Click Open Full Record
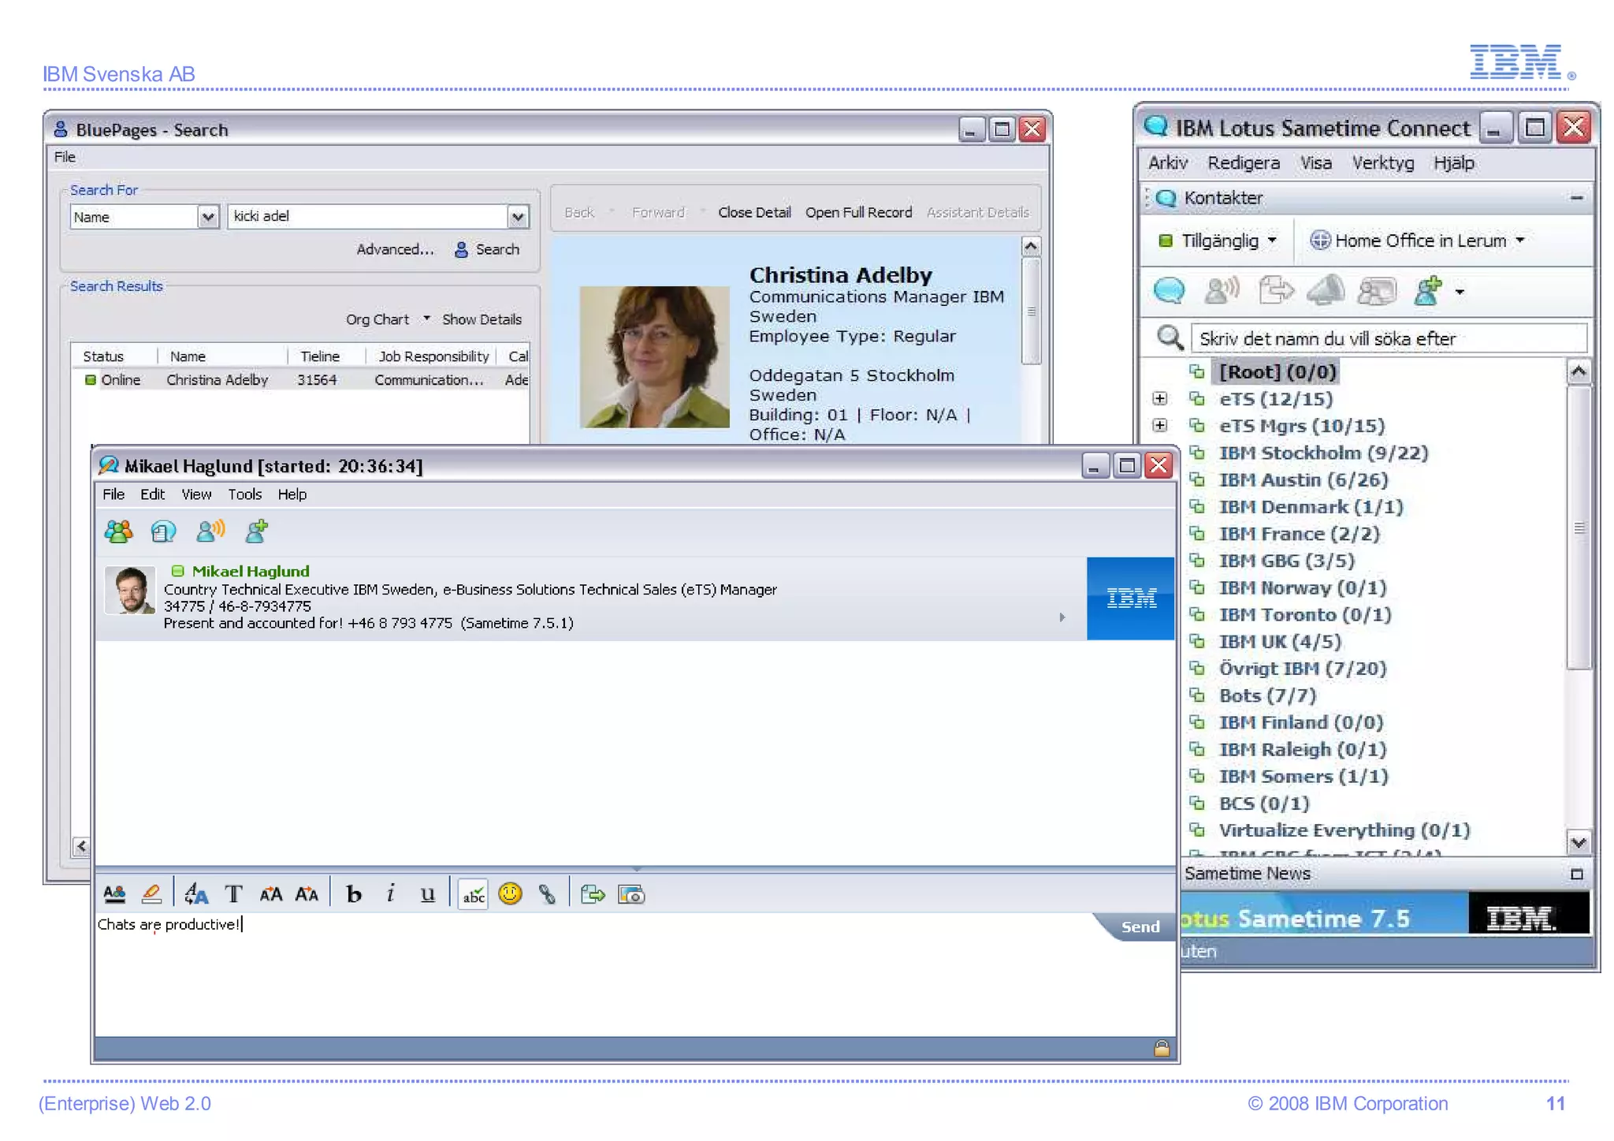Viewport: 1614px width, 1141px height. [x=858, y=212]
